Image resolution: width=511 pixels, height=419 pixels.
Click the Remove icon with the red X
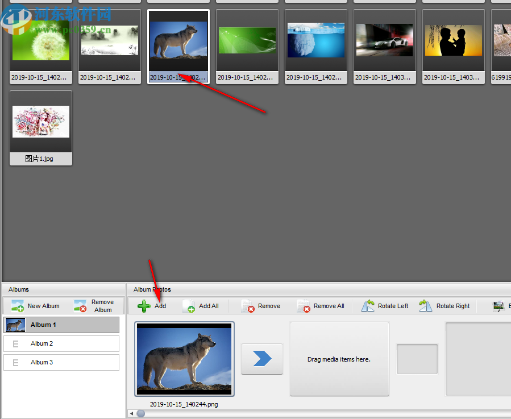pos(248,306)
